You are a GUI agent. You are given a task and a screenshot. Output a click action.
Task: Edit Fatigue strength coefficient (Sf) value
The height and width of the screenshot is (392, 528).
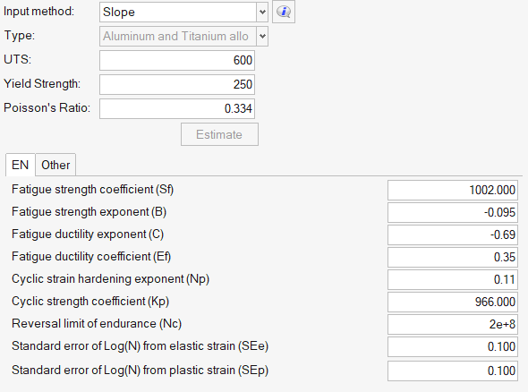[453, 190]
